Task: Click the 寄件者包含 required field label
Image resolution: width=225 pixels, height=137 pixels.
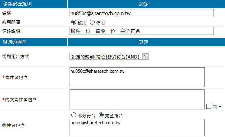Action: (15, 78)
